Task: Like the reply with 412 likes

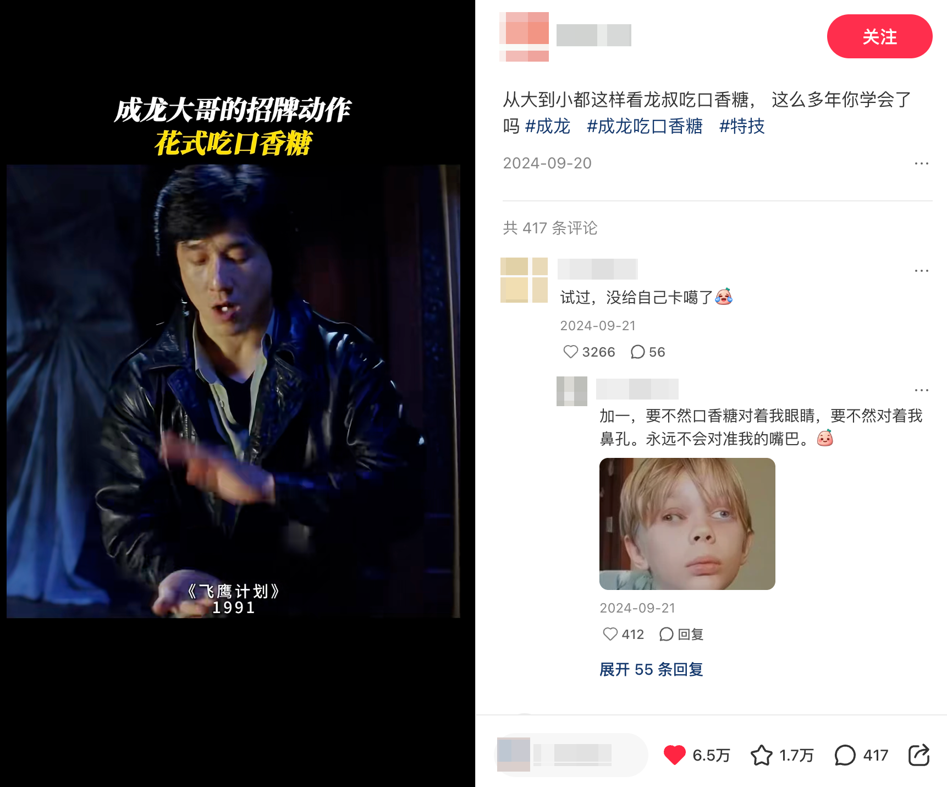Action: tap(610, 634)
